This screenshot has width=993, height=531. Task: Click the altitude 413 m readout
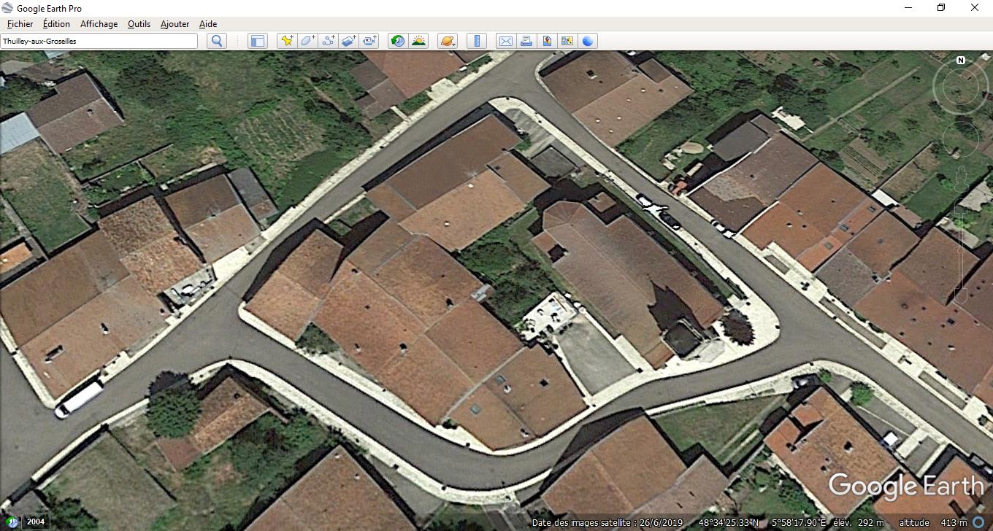(x=934, y=522)
